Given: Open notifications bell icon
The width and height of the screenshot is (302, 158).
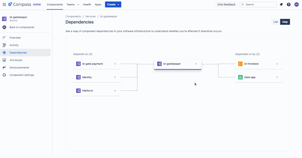Looking at the screenshot, I should point(281,5).
